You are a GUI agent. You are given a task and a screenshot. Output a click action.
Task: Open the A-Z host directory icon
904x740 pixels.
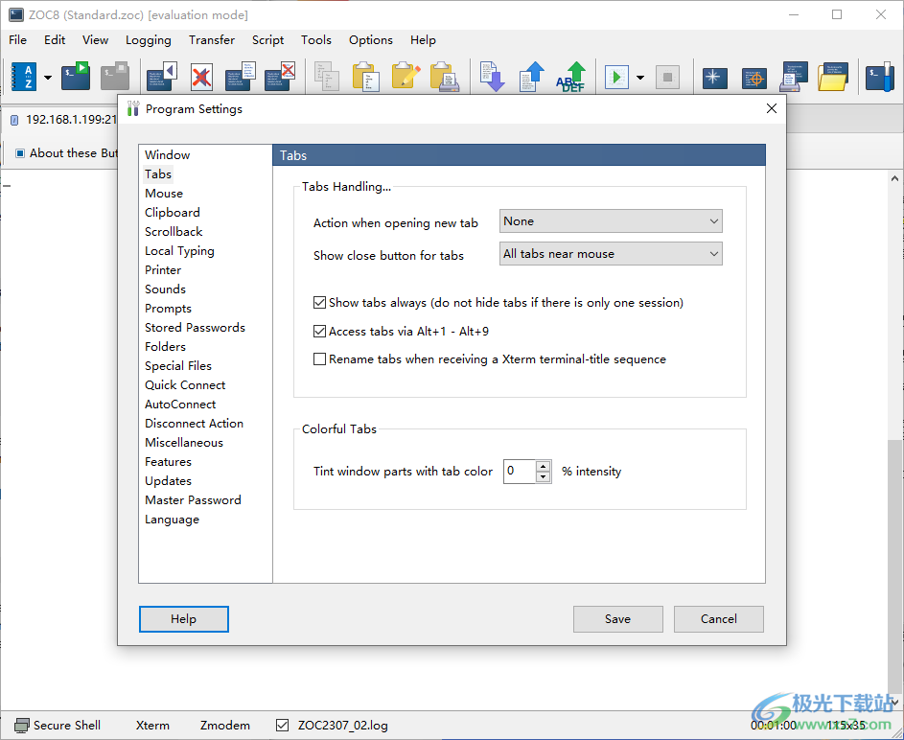click(23, 77)
